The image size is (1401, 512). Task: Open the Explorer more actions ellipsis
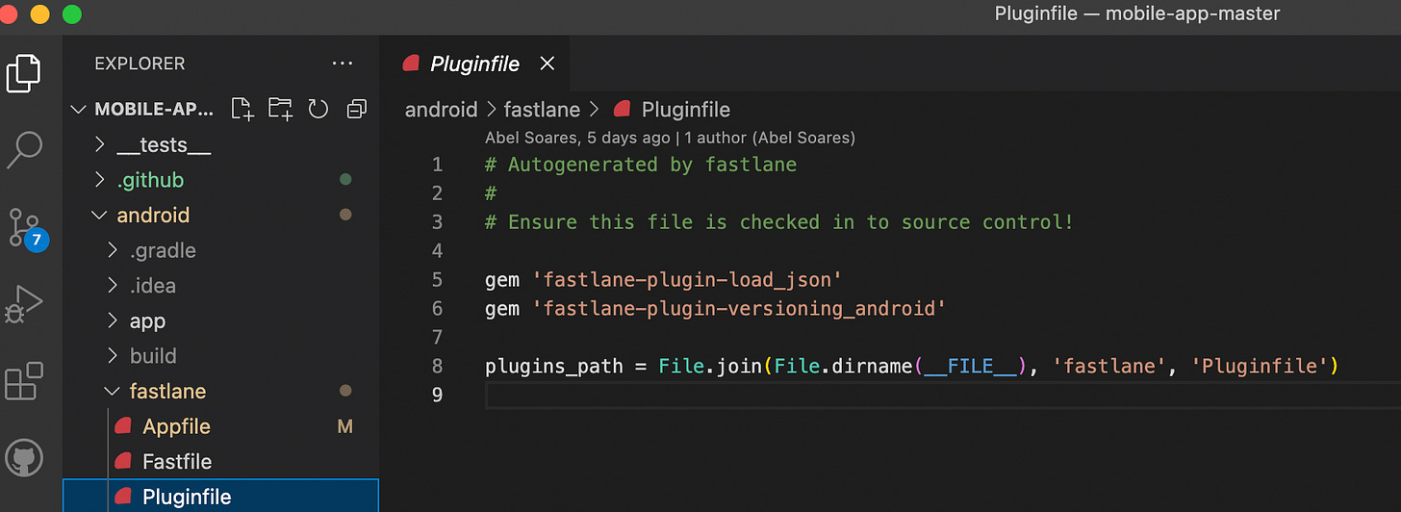pyautogui.click(x=342, y=64)
